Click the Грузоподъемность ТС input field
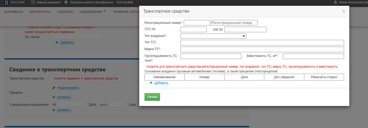368x128 pixels. [211, 56]
